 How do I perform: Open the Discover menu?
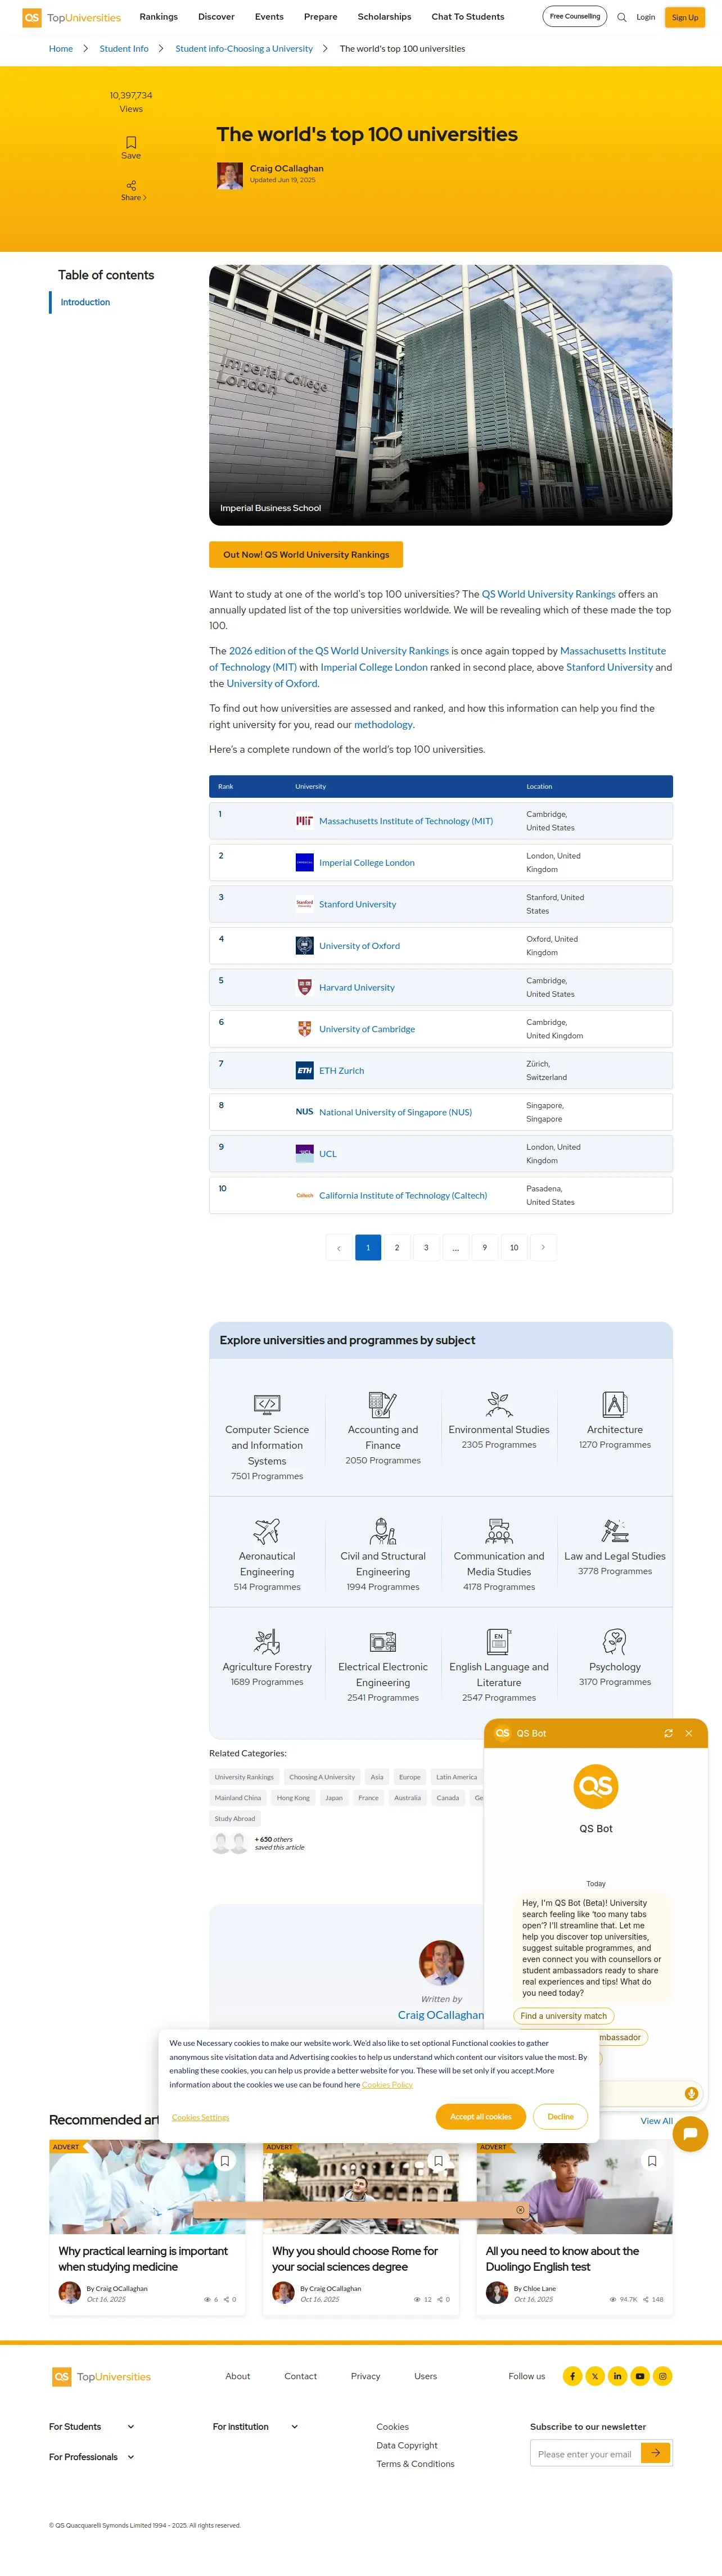(216, 17)
